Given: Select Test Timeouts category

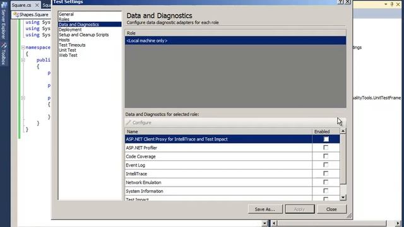Looking at the screenshot, I should click(72, 45).
